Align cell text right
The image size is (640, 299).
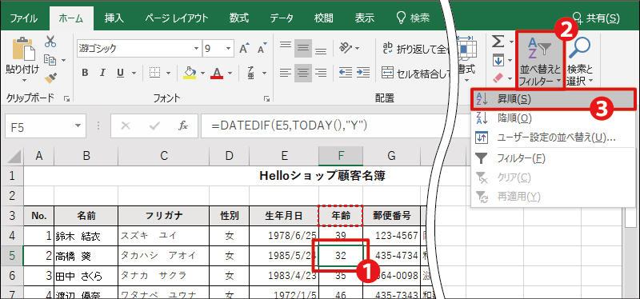click(x=322, y=73)
